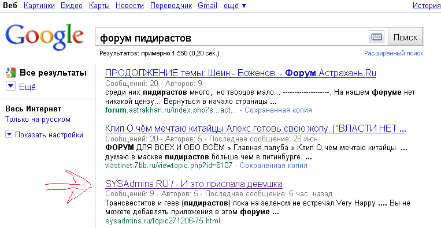This screenshot has height=228, width=441.
Task: Click the sysadmins.ru/topic271206-75.html URL text
Action: point(162,220)
